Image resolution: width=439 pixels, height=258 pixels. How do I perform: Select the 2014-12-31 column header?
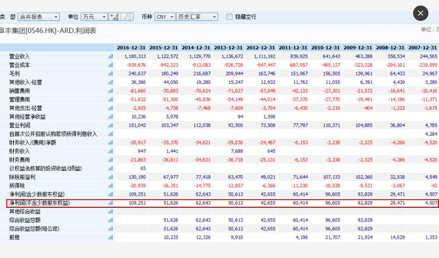[x=196, y=48]
